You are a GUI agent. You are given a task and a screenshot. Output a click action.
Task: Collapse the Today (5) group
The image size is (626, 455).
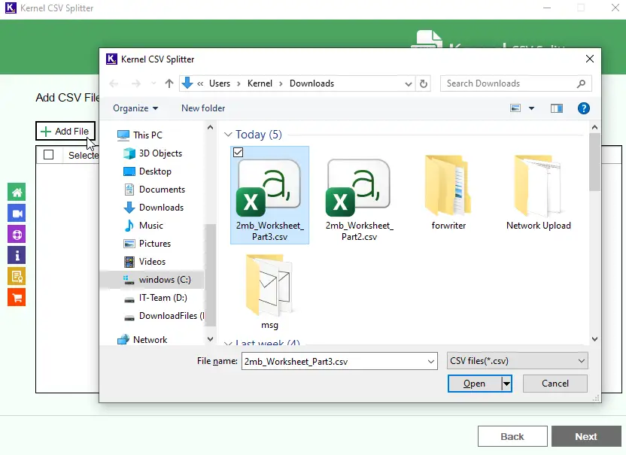coord(228,135)
